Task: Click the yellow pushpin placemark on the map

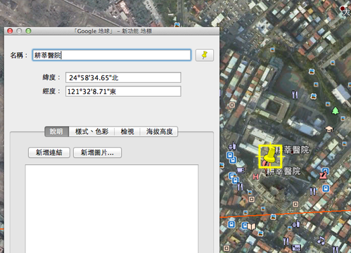Action: coord(269,155)
